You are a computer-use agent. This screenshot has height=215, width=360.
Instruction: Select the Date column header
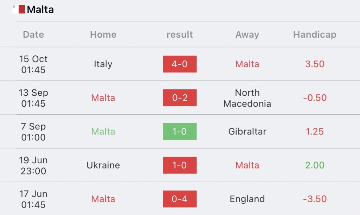(x=33, y=34)
